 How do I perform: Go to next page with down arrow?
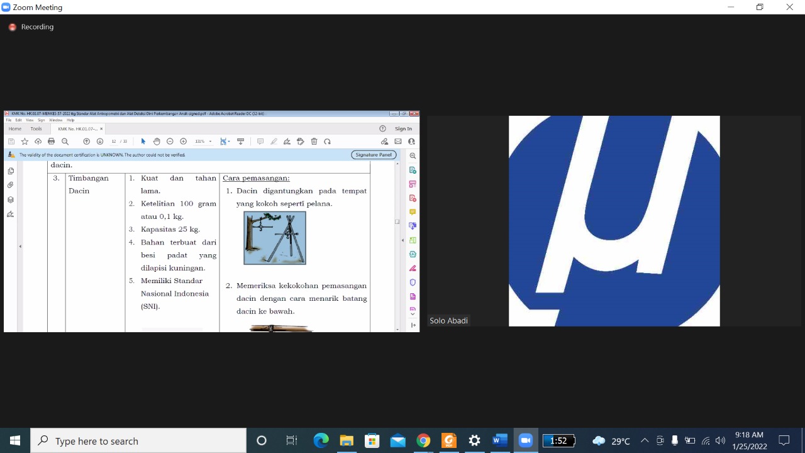[100, 142]
